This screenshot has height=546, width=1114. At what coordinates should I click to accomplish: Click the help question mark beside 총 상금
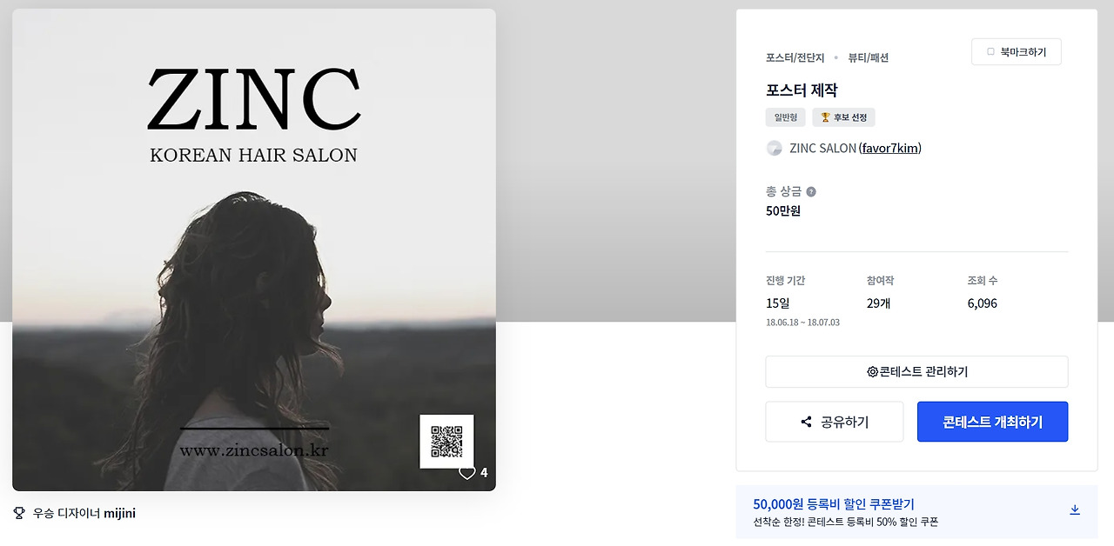(811, 191)
